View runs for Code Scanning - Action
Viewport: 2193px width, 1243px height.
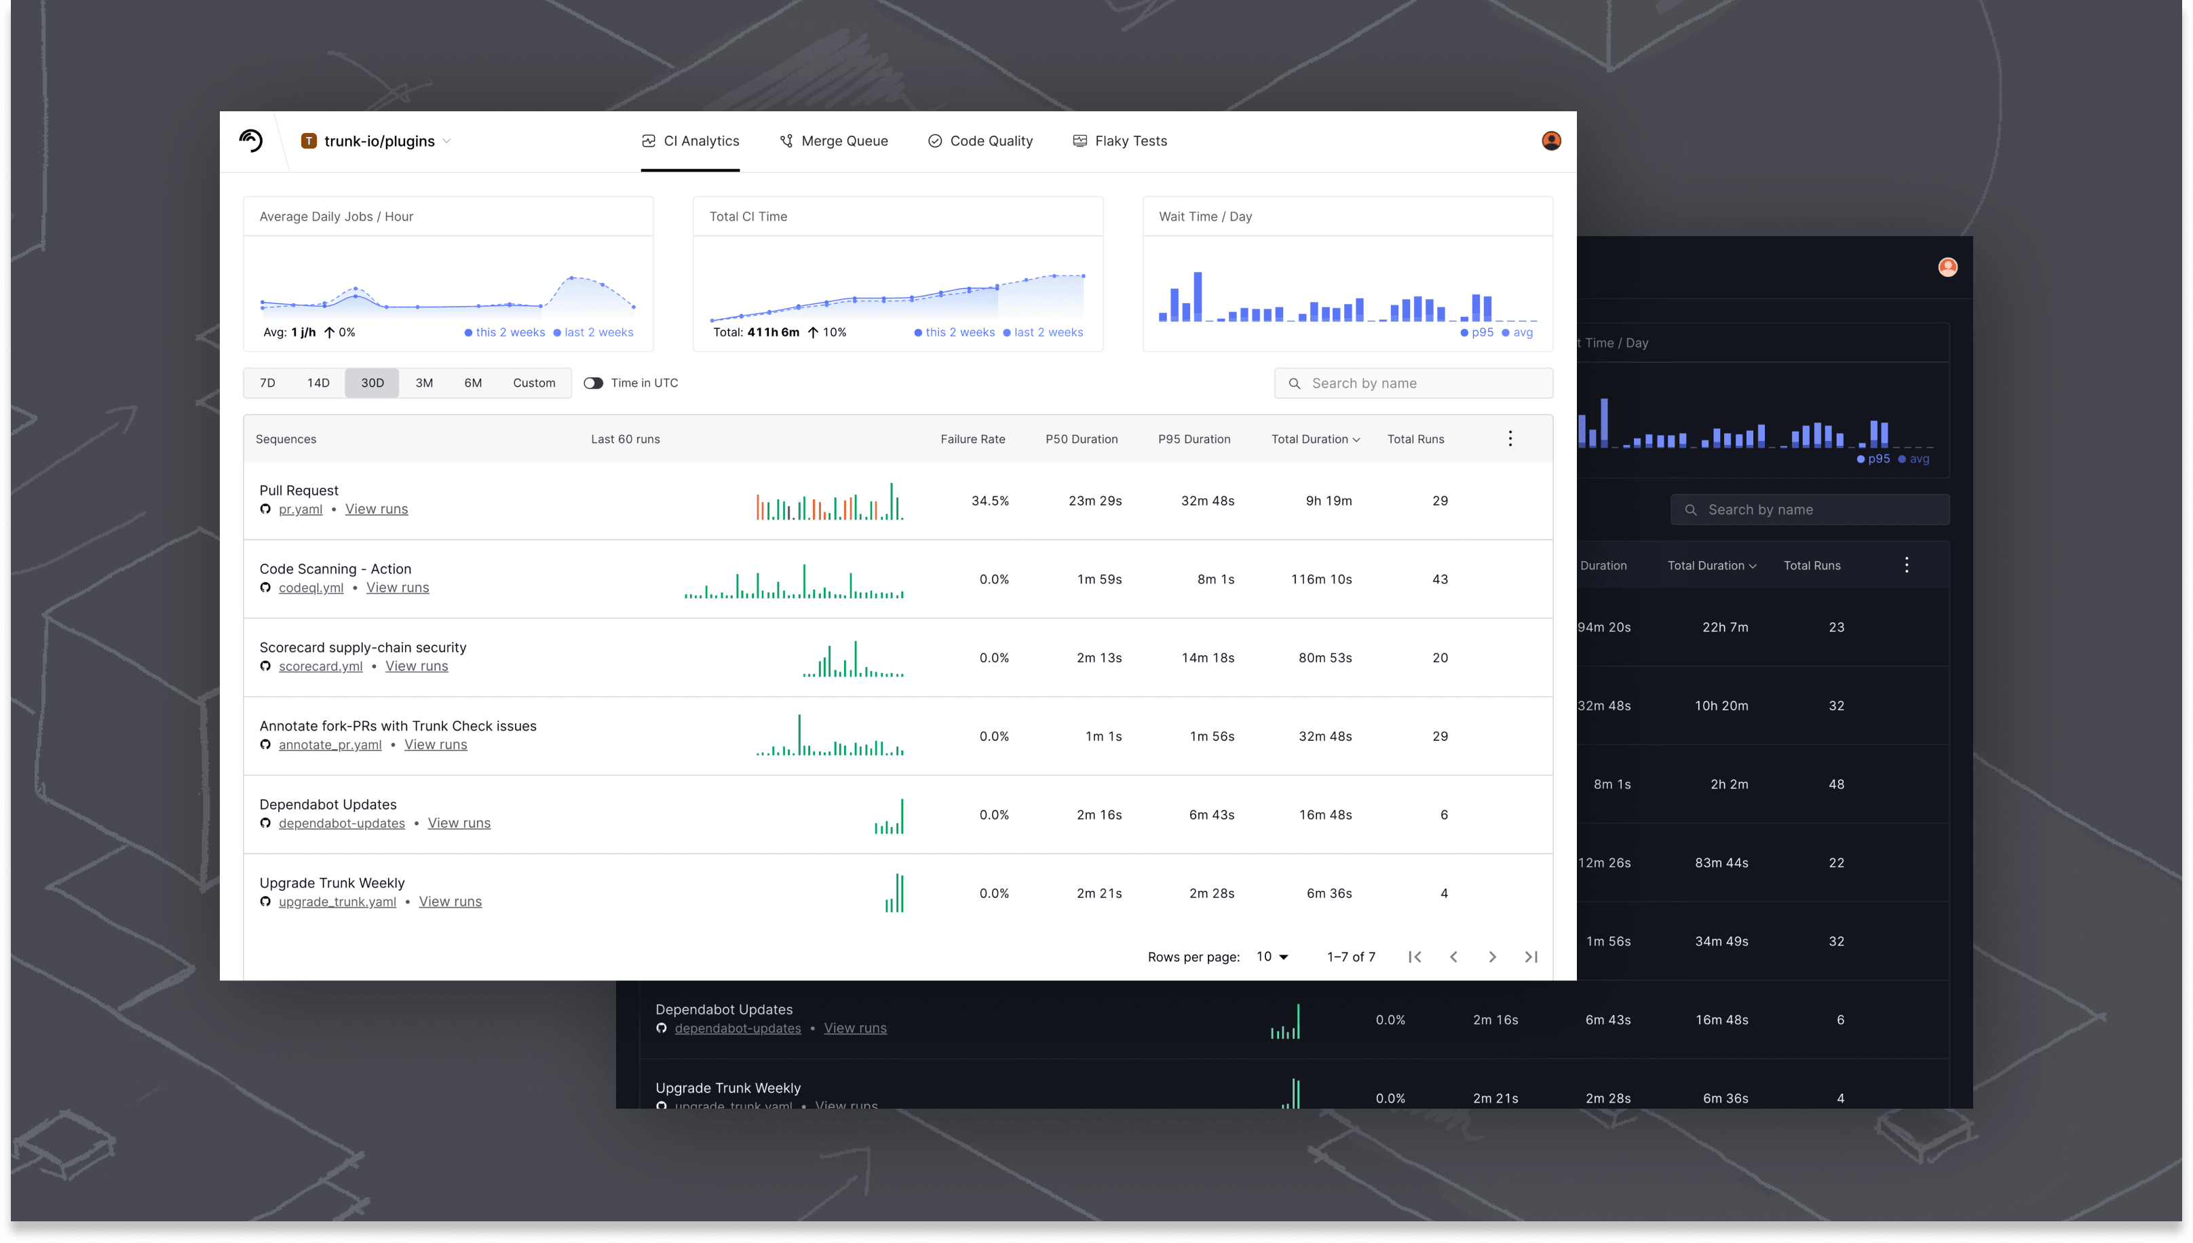pyautogui.click(x=398, y=588)
